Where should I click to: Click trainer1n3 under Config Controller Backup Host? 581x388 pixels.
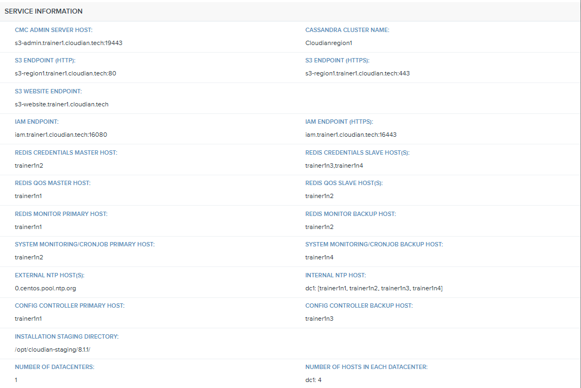coord(320,319)
